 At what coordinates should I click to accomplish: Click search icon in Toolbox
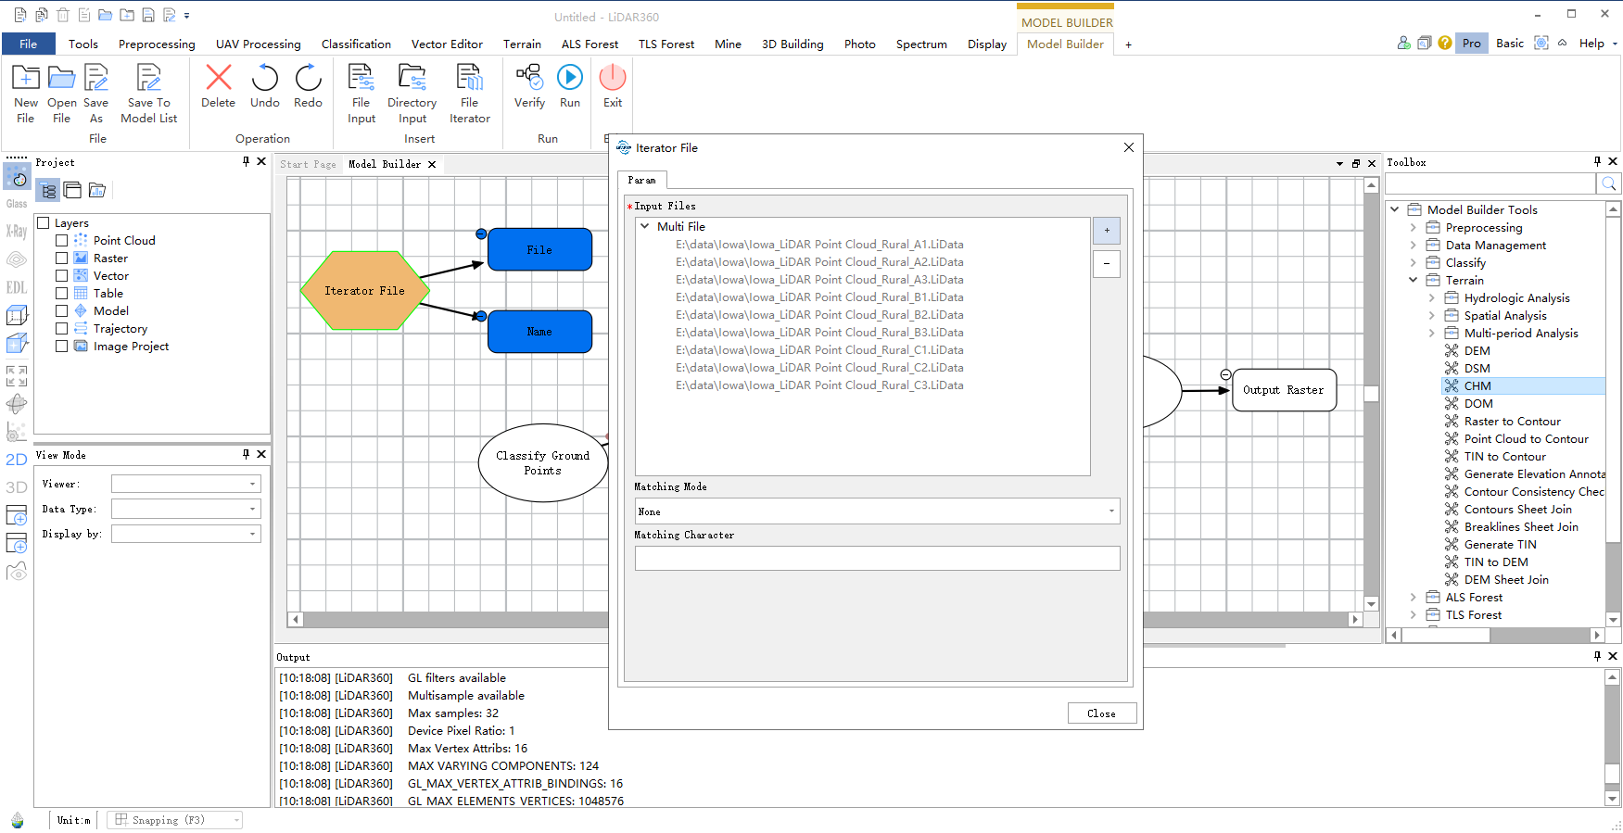pos(1609,183)
